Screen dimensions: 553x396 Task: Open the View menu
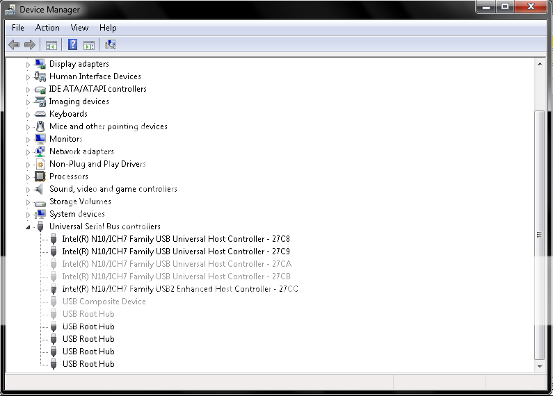[79, 28]
